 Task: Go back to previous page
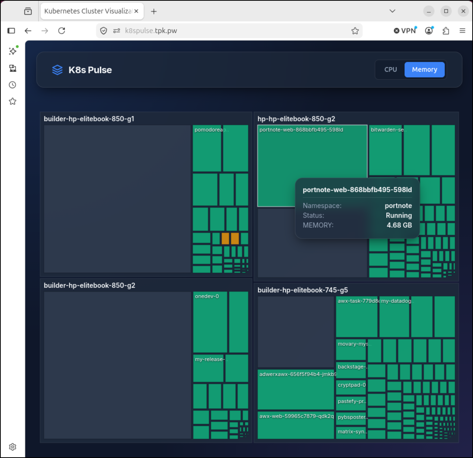(28, 31)
